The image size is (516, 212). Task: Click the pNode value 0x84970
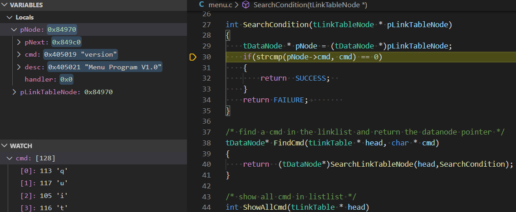click(62, 30)
